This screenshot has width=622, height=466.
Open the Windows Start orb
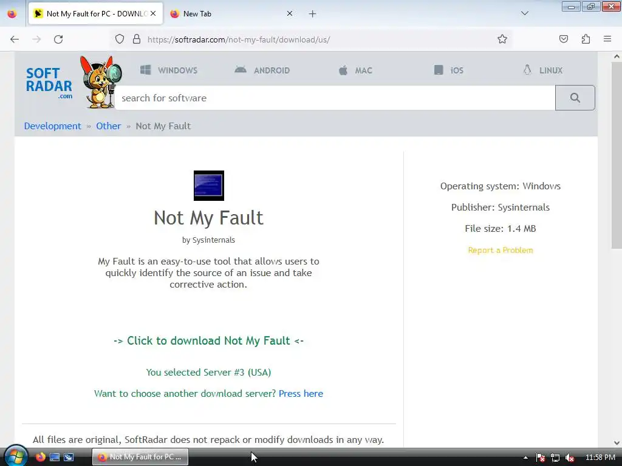(15, 456)
